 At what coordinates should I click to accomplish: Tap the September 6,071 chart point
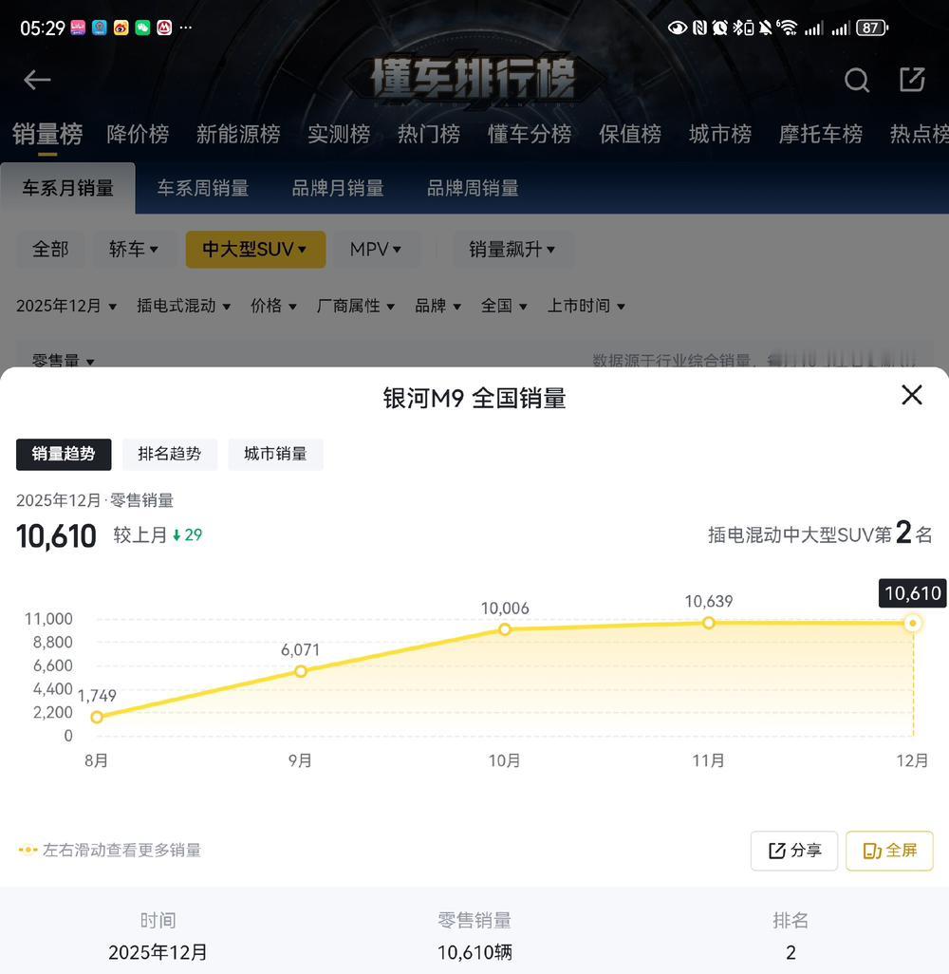point(301,671)
